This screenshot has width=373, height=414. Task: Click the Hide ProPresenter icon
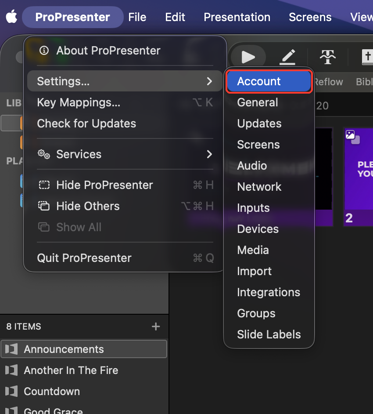44,185
